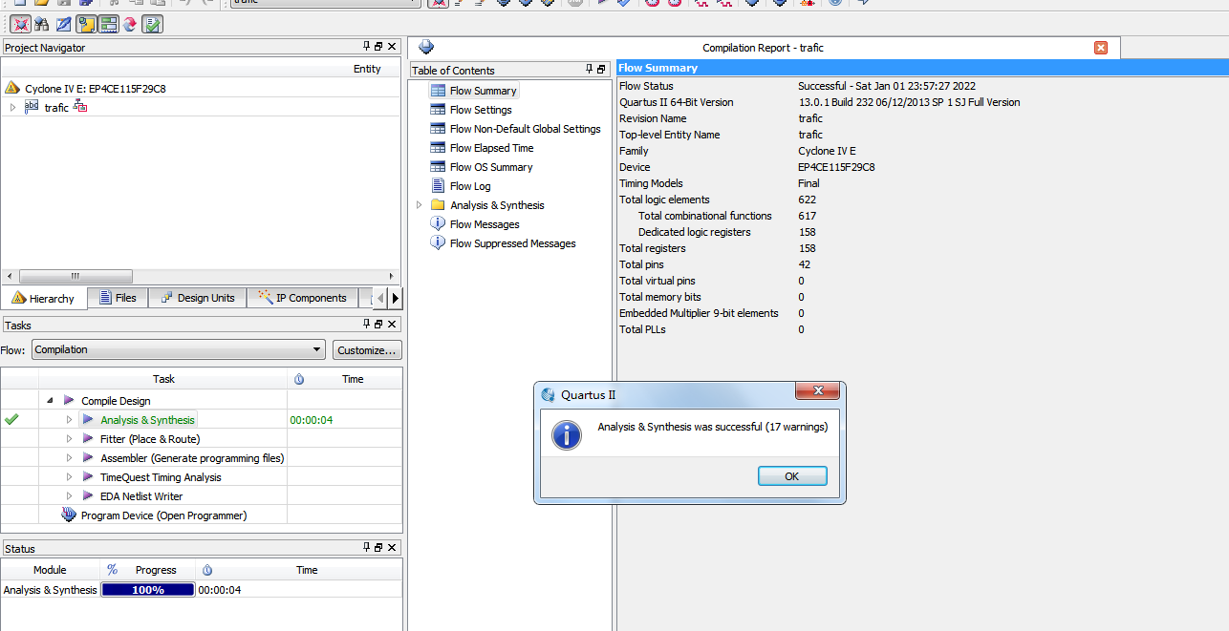Click the Program Device programmer icon
The image size is (1229, 631).
point(69,515)
